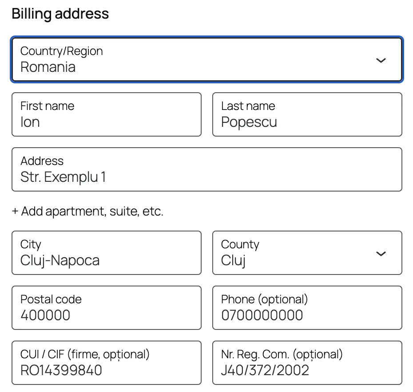The height and width of the screenshot is (392, 413).
Task: Click the 0700000000 phone number text
Action: (x=262, y=315)
